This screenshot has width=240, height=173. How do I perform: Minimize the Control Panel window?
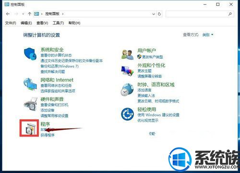(x=205, y=4)
